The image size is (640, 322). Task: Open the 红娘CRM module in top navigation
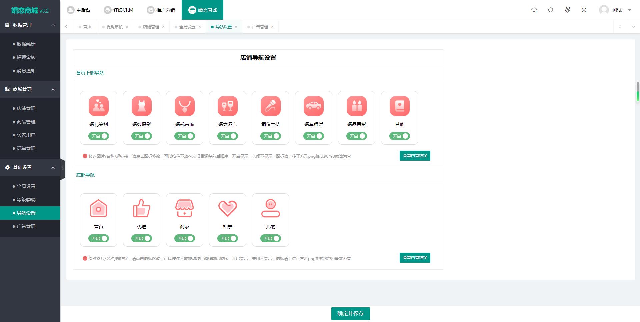119,10
